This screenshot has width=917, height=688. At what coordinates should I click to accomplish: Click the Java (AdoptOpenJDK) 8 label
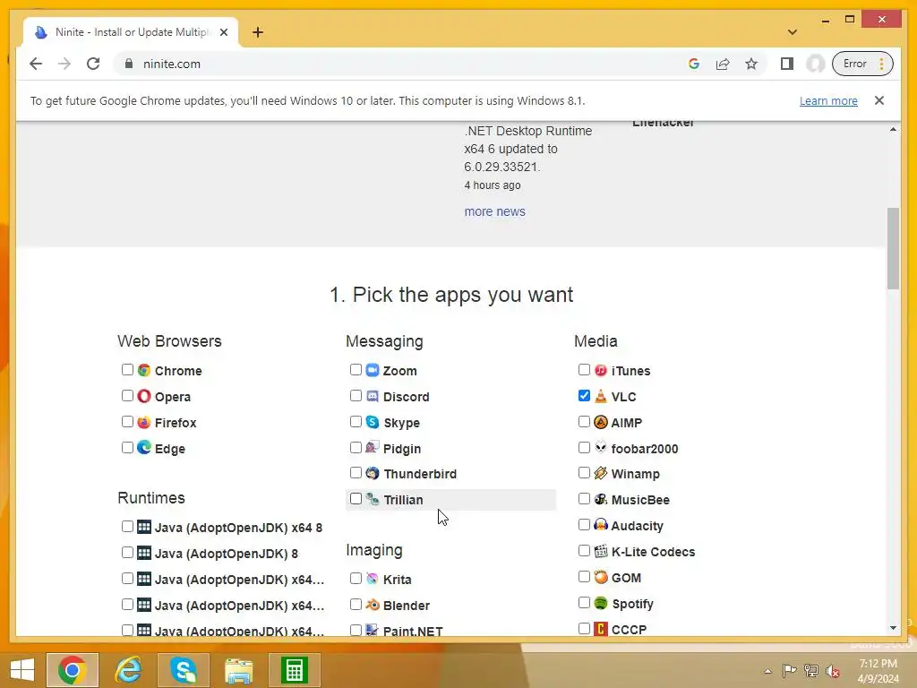(227, 554)
